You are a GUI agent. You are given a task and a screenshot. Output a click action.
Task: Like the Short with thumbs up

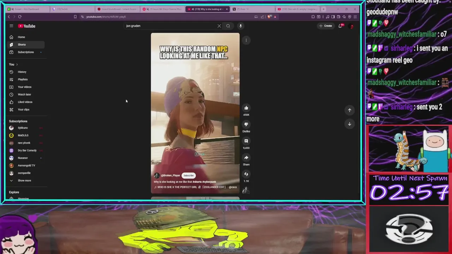[x=246, y=108]
